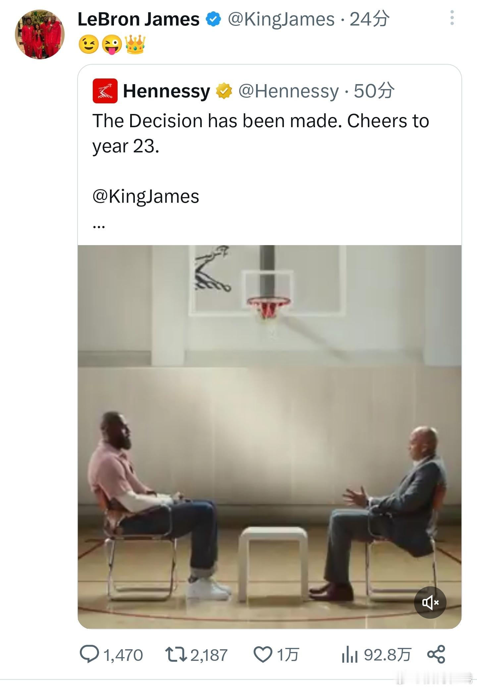Open the 50分 quoted tweet timestamp
477x689 pixels.
pos(374,91)
